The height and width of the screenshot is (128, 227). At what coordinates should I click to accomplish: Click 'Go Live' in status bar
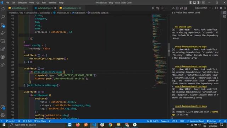(211, 121)
